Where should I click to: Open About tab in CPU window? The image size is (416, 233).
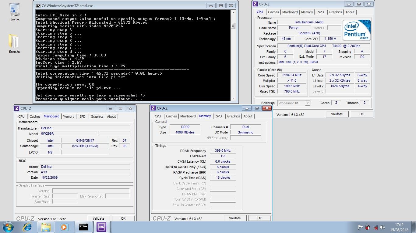tap(350, 12)
